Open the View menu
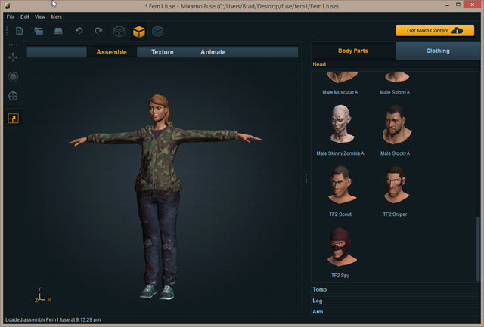Screen dimensions: 484x327 click(40, 17)
